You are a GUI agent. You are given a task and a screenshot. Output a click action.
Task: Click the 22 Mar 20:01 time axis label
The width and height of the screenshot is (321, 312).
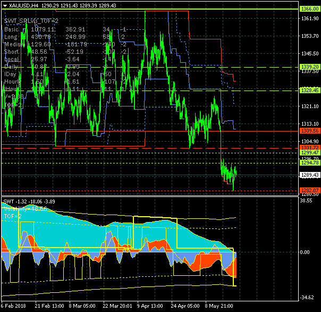tap(117, 306)
